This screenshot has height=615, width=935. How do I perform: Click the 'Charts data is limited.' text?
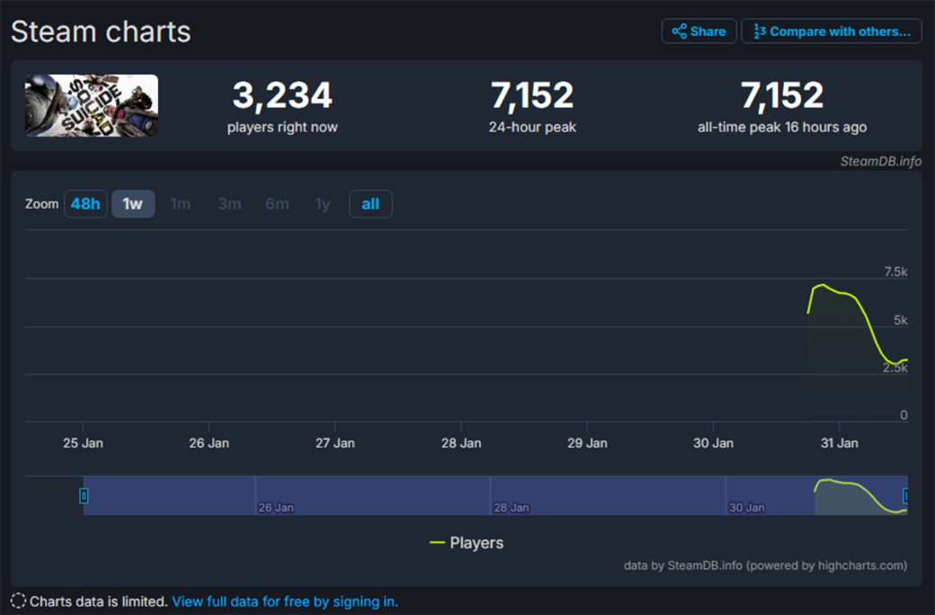click(x=98, y=602)
